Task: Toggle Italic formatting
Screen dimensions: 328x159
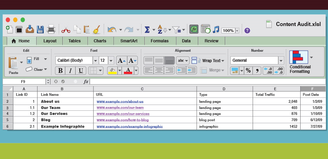Action: (70, 70)
